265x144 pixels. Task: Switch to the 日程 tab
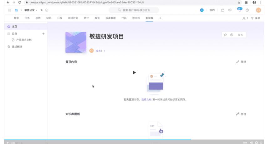click(60, 18)
